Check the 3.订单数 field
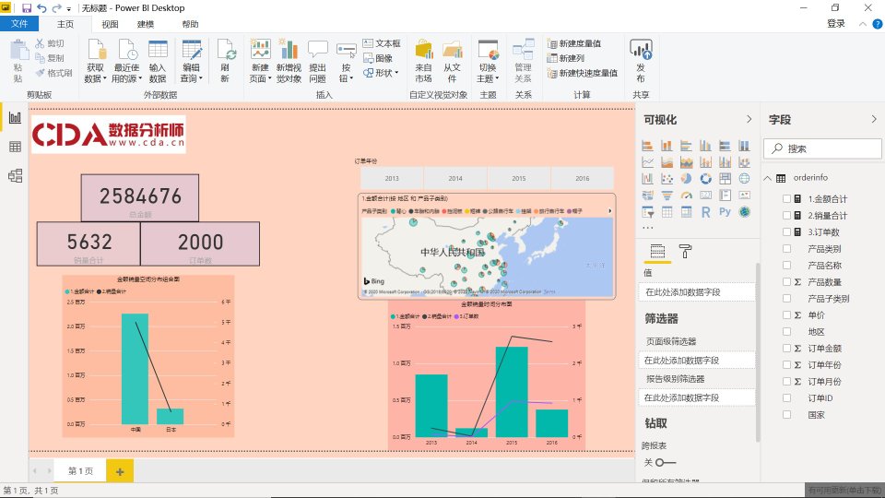This screenshot has width=885, height=498. click(786, 232)
